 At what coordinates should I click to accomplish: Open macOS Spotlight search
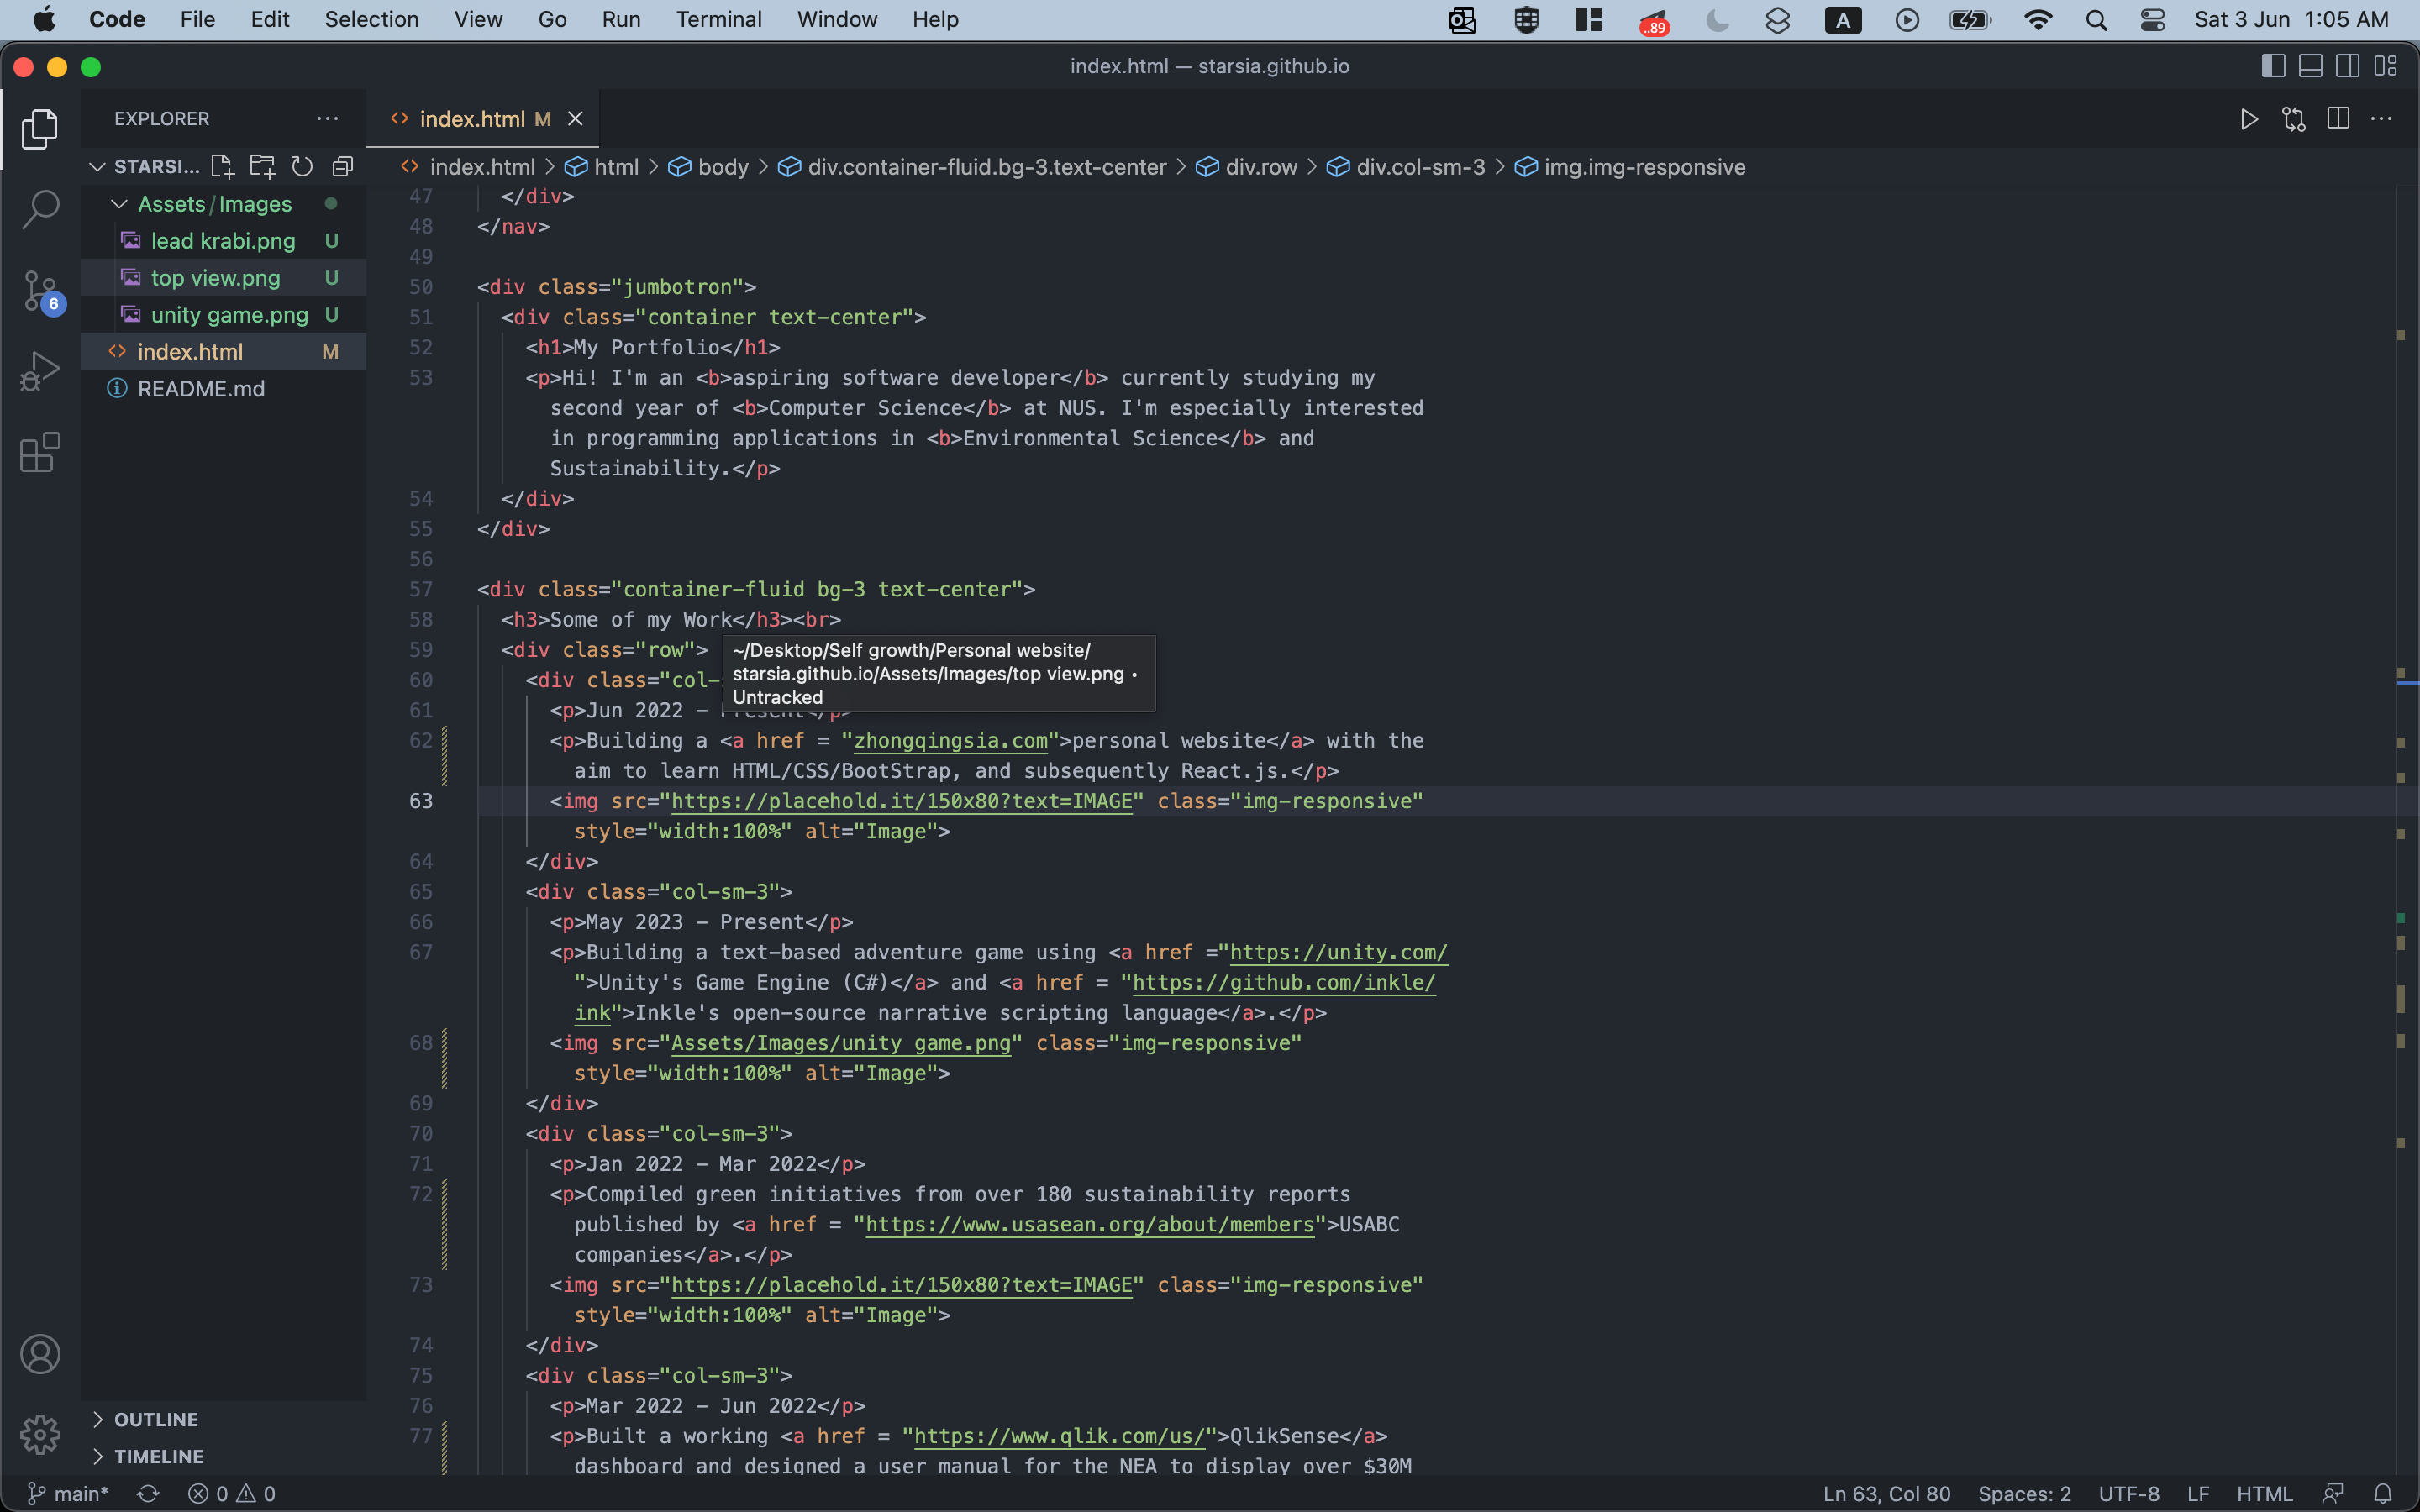pyautogui.click(x=2097, y=20)
